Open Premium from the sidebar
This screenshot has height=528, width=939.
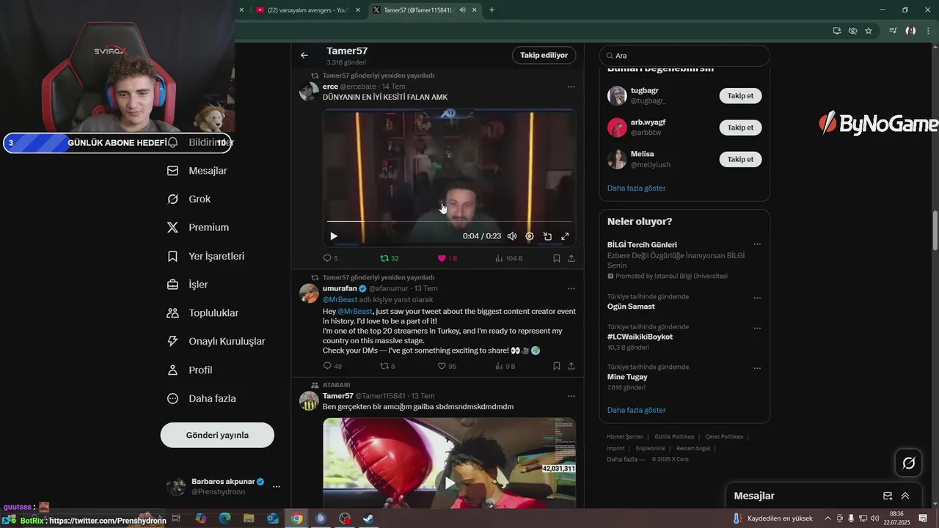pos(198,228)
